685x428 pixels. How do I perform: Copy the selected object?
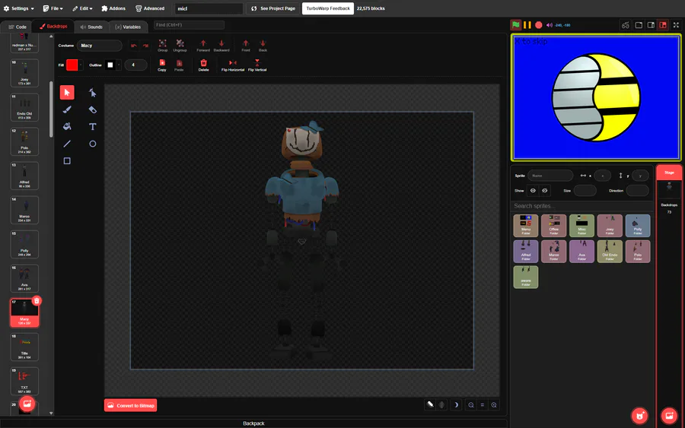click(x=162, y=65)
